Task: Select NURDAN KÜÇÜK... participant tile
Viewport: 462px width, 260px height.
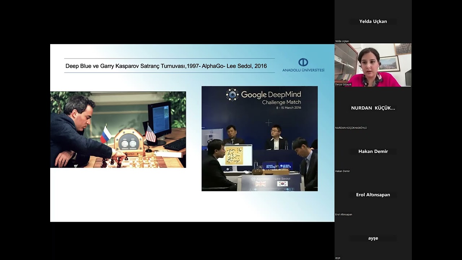Action: pyautogui.click(x=373, y=108)
